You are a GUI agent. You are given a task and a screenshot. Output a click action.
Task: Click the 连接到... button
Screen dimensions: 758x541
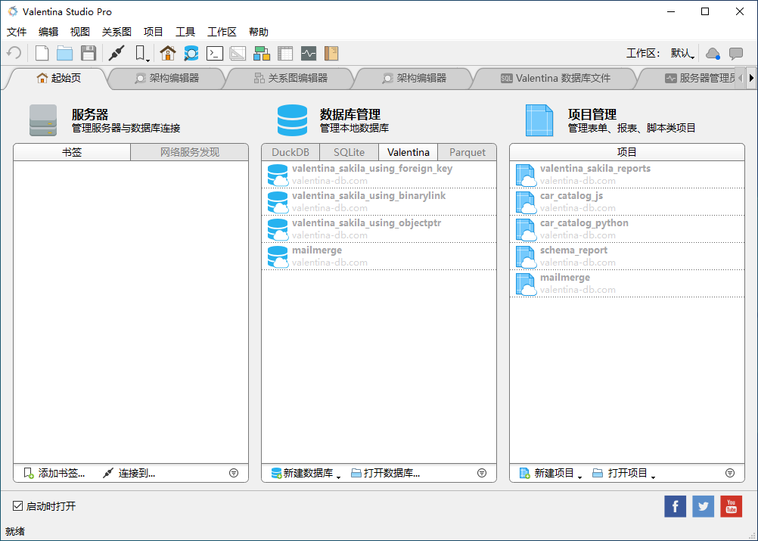pos(129,474)
